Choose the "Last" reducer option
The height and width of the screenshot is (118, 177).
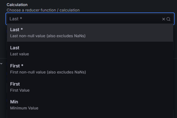click(x=90, y=51)
